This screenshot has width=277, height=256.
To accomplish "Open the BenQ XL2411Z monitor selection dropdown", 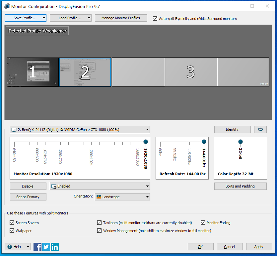I will [80, 130].
